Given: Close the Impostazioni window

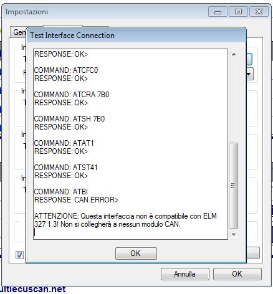Looking at the screenshot, I should (259, 12).
